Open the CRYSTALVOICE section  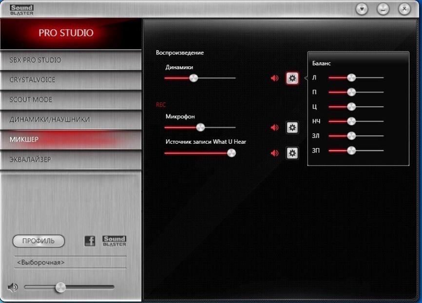(71, 80)
